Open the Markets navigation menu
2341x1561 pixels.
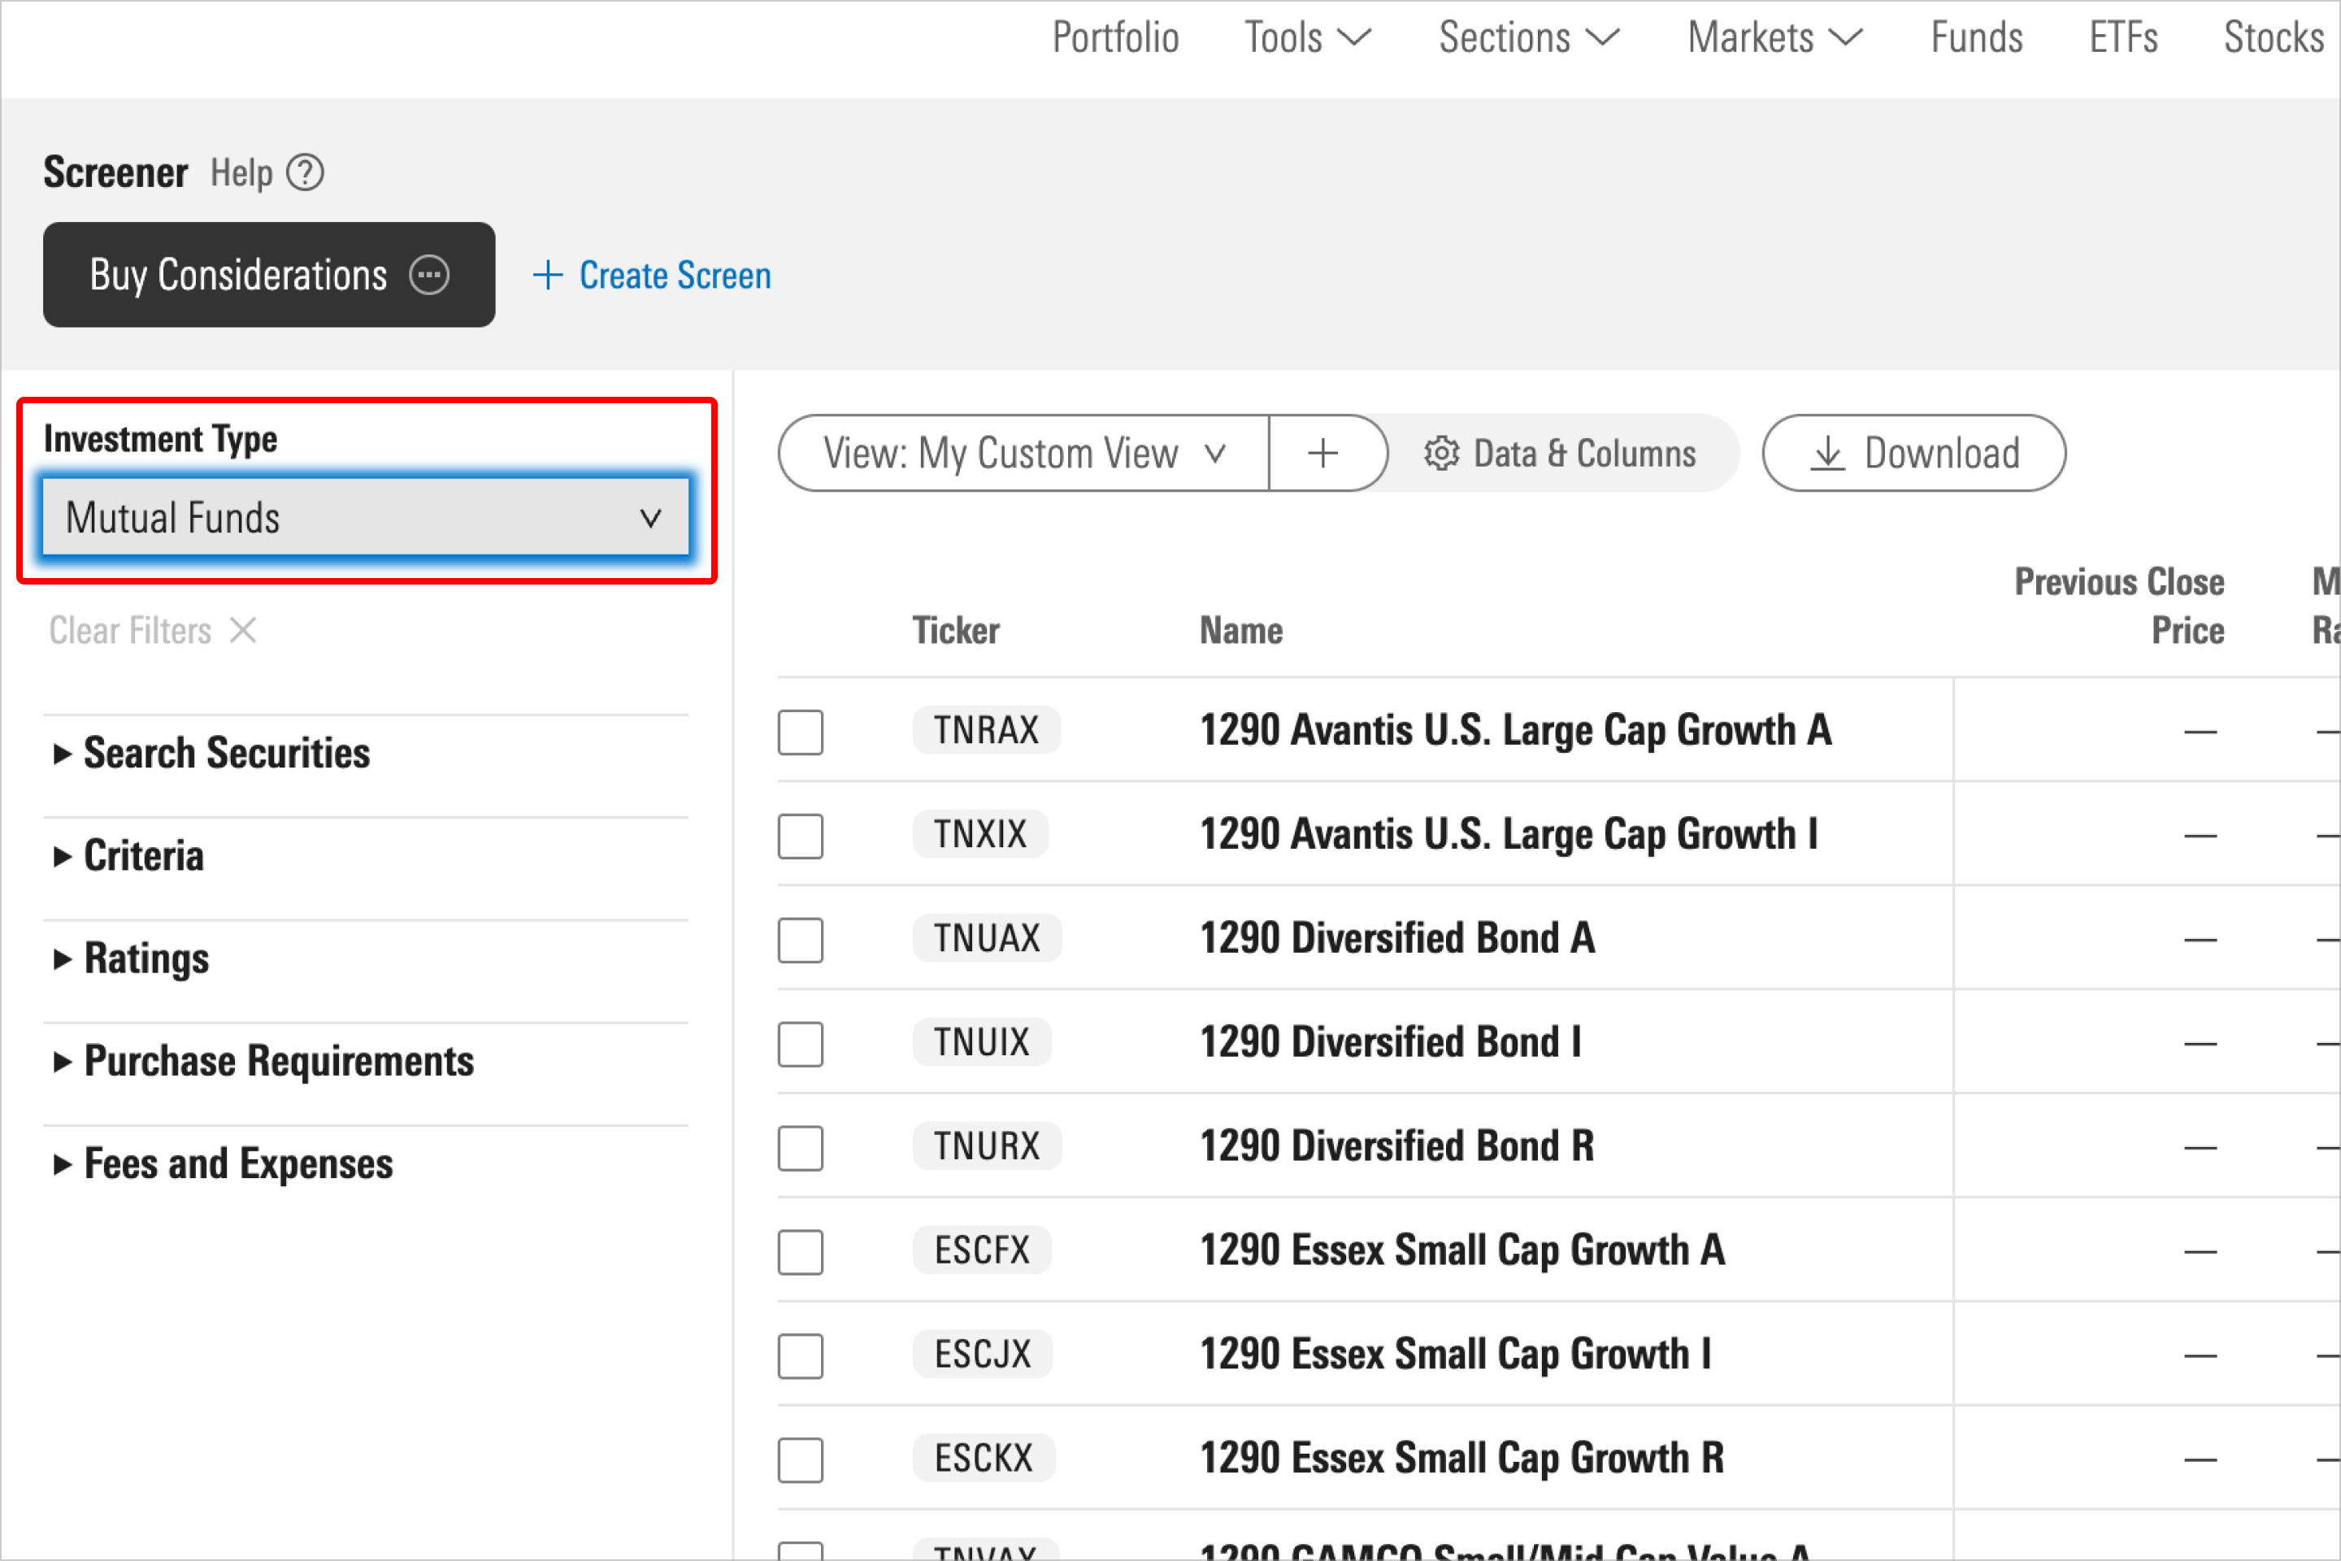1774,38
